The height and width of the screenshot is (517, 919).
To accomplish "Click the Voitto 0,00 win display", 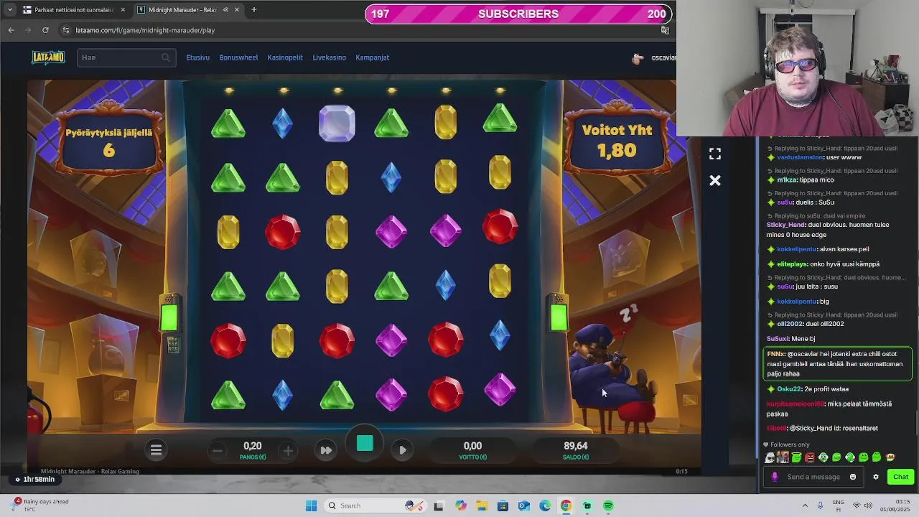I will pyautogui.click(x=472, y=450).
